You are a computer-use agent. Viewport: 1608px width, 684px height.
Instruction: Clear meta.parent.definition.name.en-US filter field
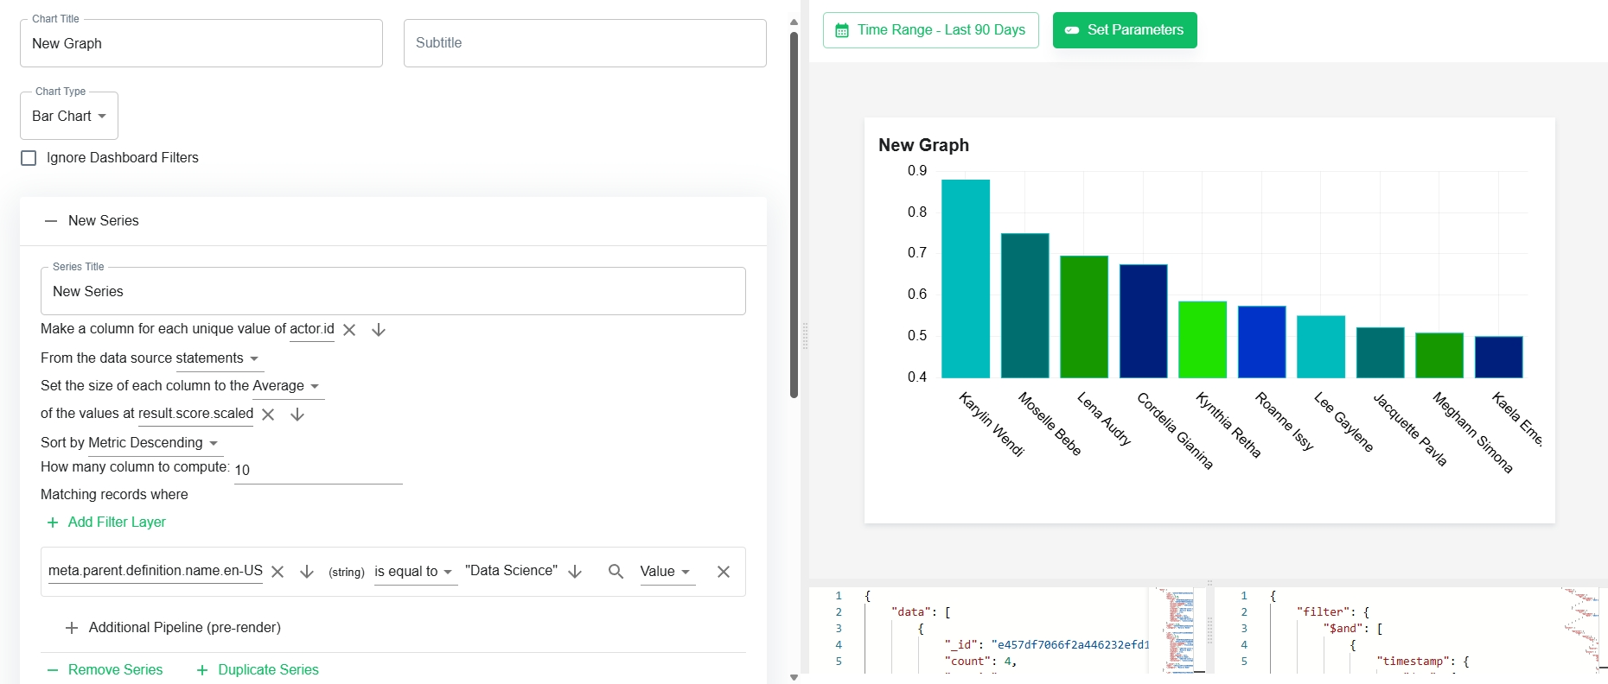coord(278,572)
